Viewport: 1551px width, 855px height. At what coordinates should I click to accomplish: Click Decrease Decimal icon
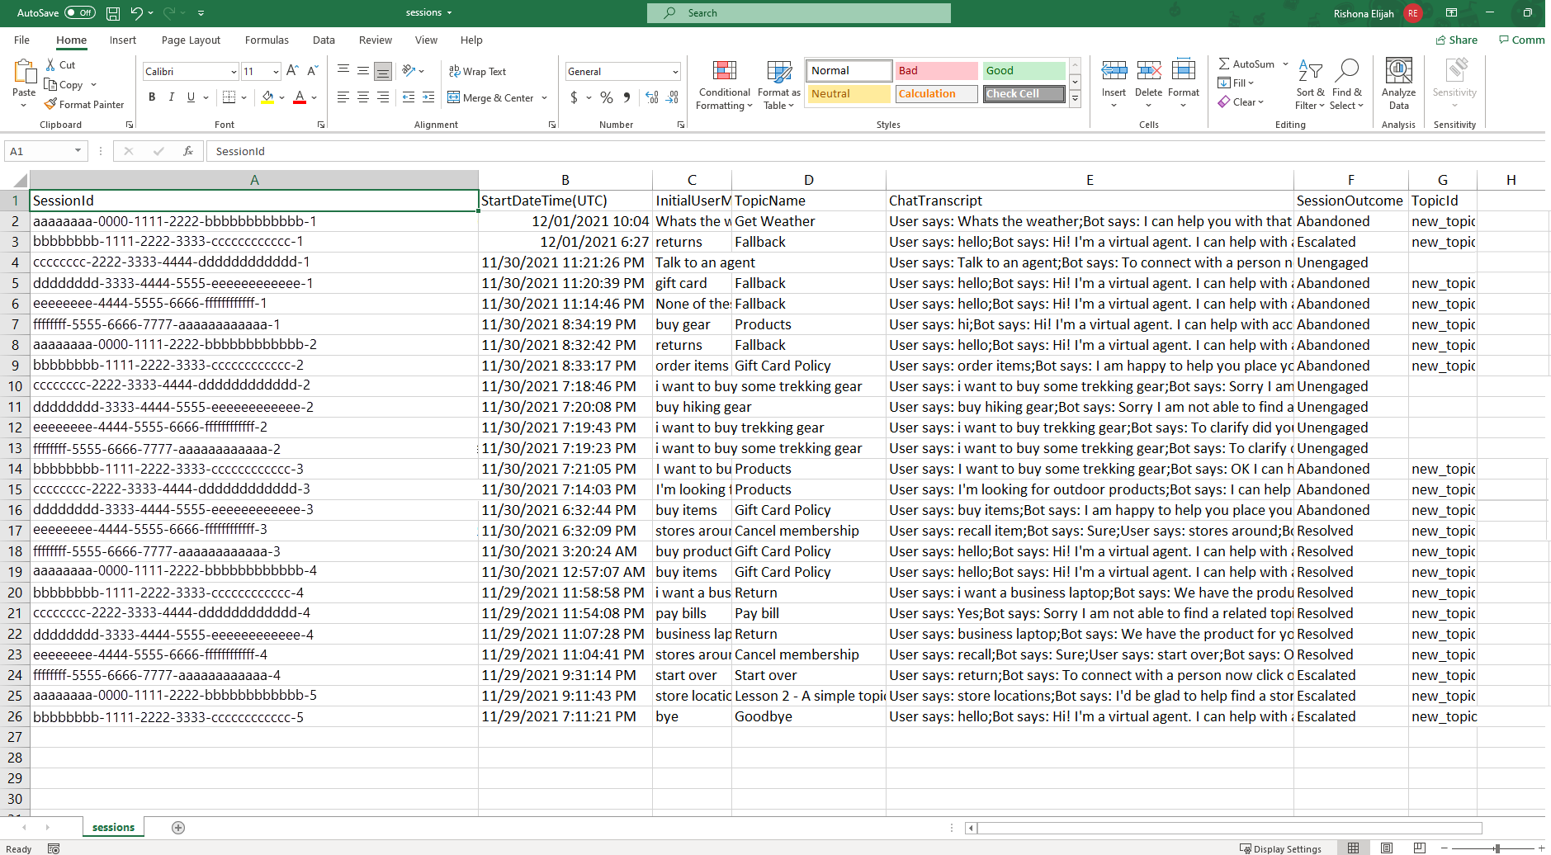click(x=673, y=97)
